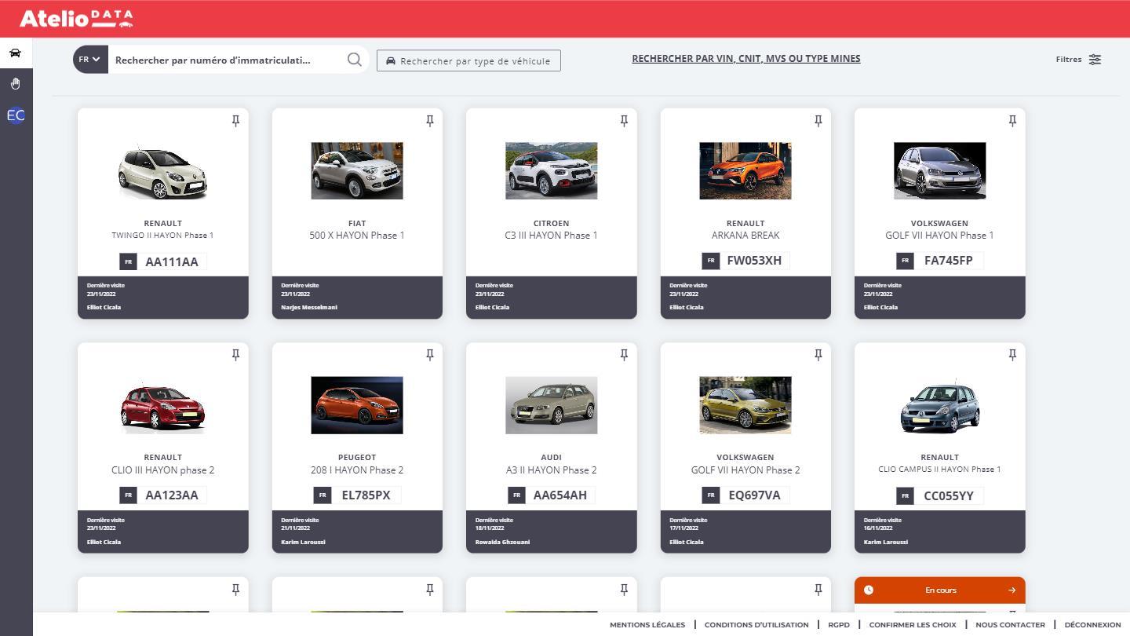Open the Audi A3 II thumbnail
Image resolution: width=1130 pixels, height=636 pixels.
[x=551, y=405]
